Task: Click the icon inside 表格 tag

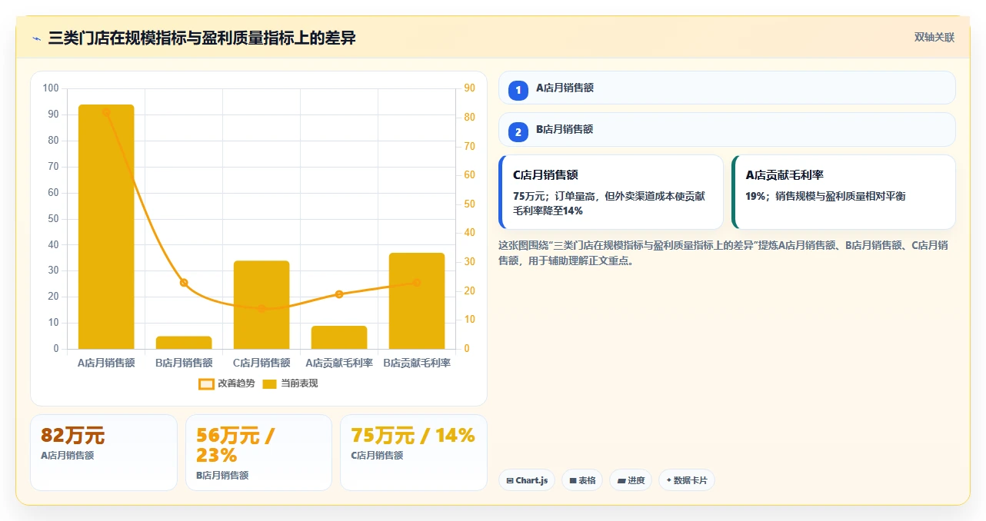Action: [x=573, y=481]
